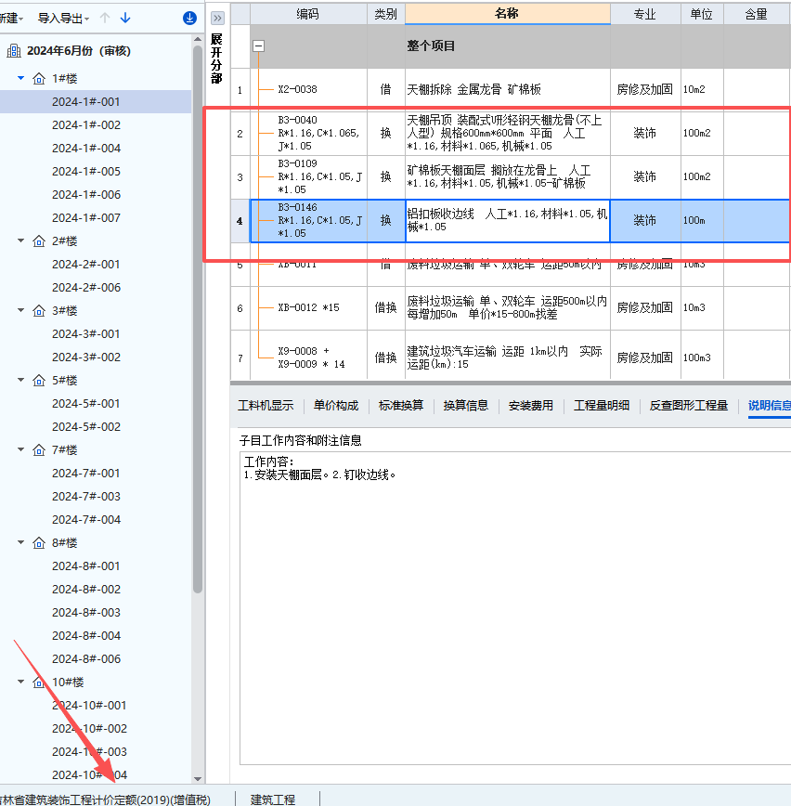
Task: Collapse the 2#楼 tree node
Action: coord(21,240)
